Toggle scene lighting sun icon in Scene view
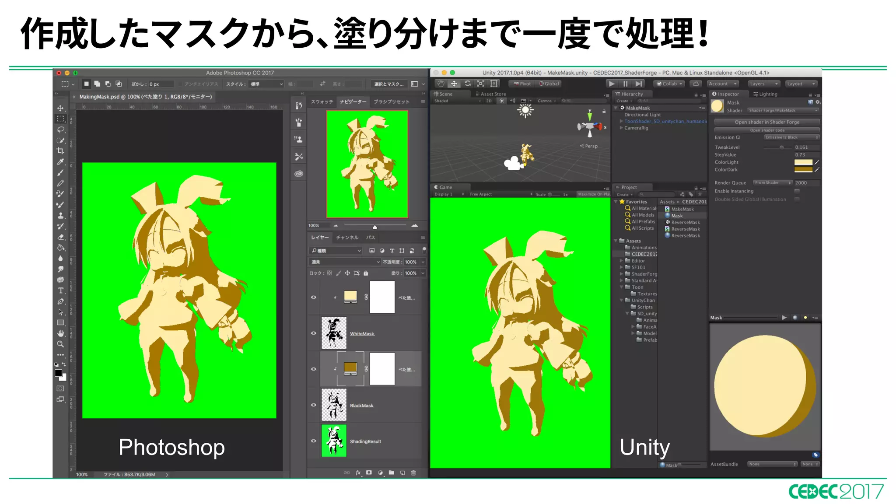Image resolution: width=896 pixels, height=504 pixels. click(502, 101)
